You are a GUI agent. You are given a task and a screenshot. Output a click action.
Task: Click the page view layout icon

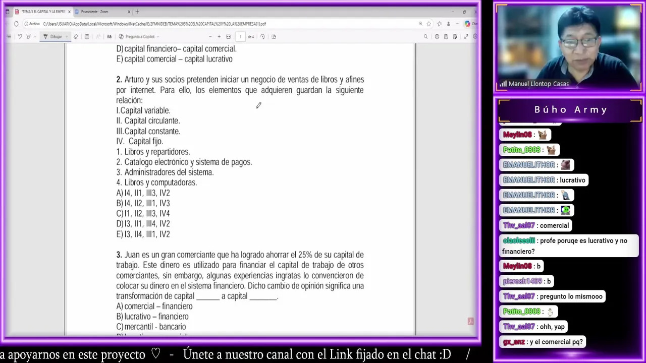tap(274, 36)
